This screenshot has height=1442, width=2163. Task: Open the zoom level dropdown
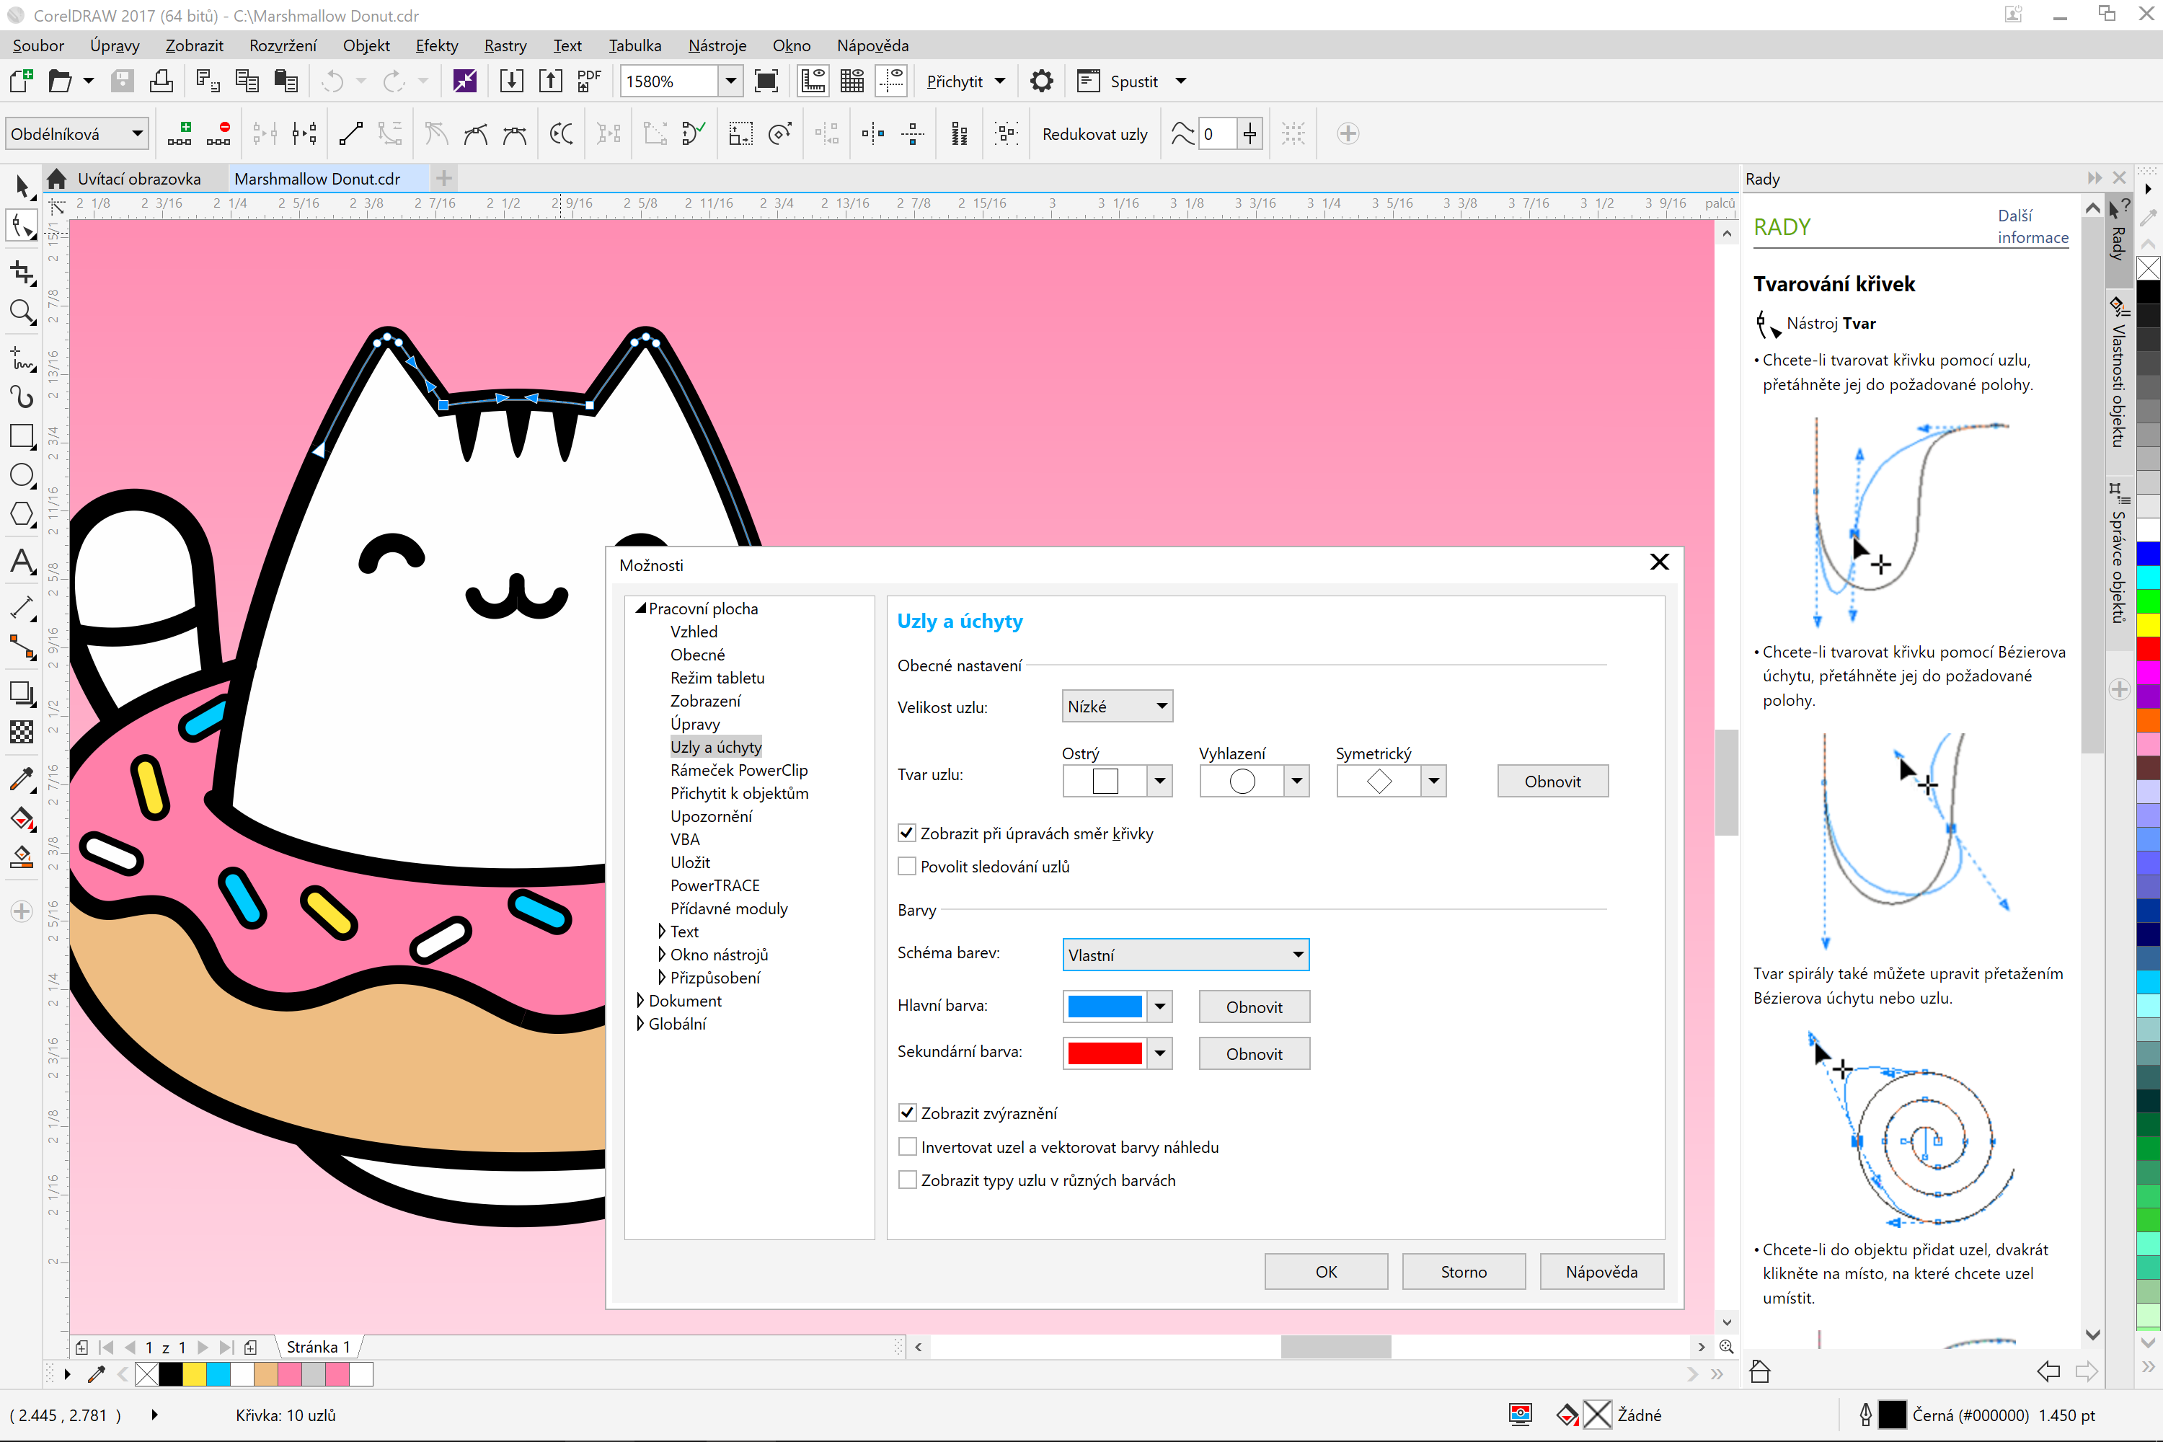coord(731,81)
